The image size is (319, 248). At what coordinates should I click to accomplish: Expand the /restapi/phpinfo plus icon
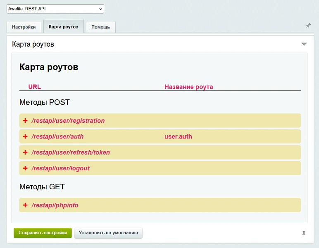(25, 205)
